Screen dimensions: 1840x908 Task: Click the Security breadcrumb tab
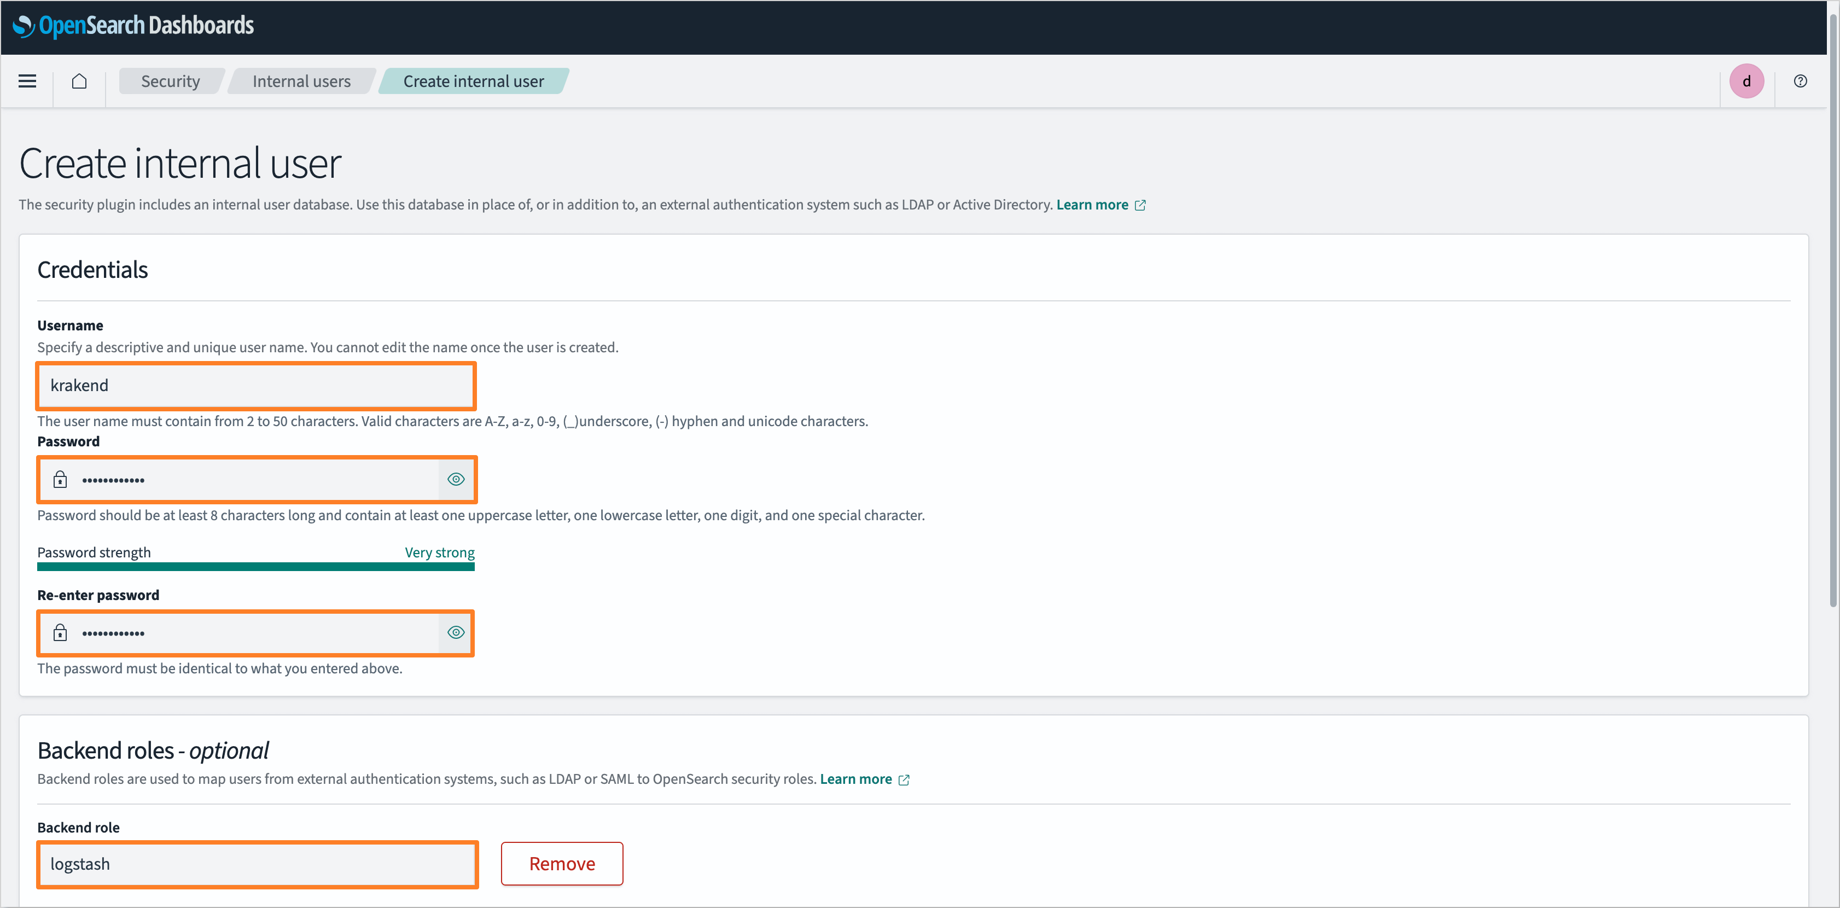pyautogui.click(x=170, y=80)
